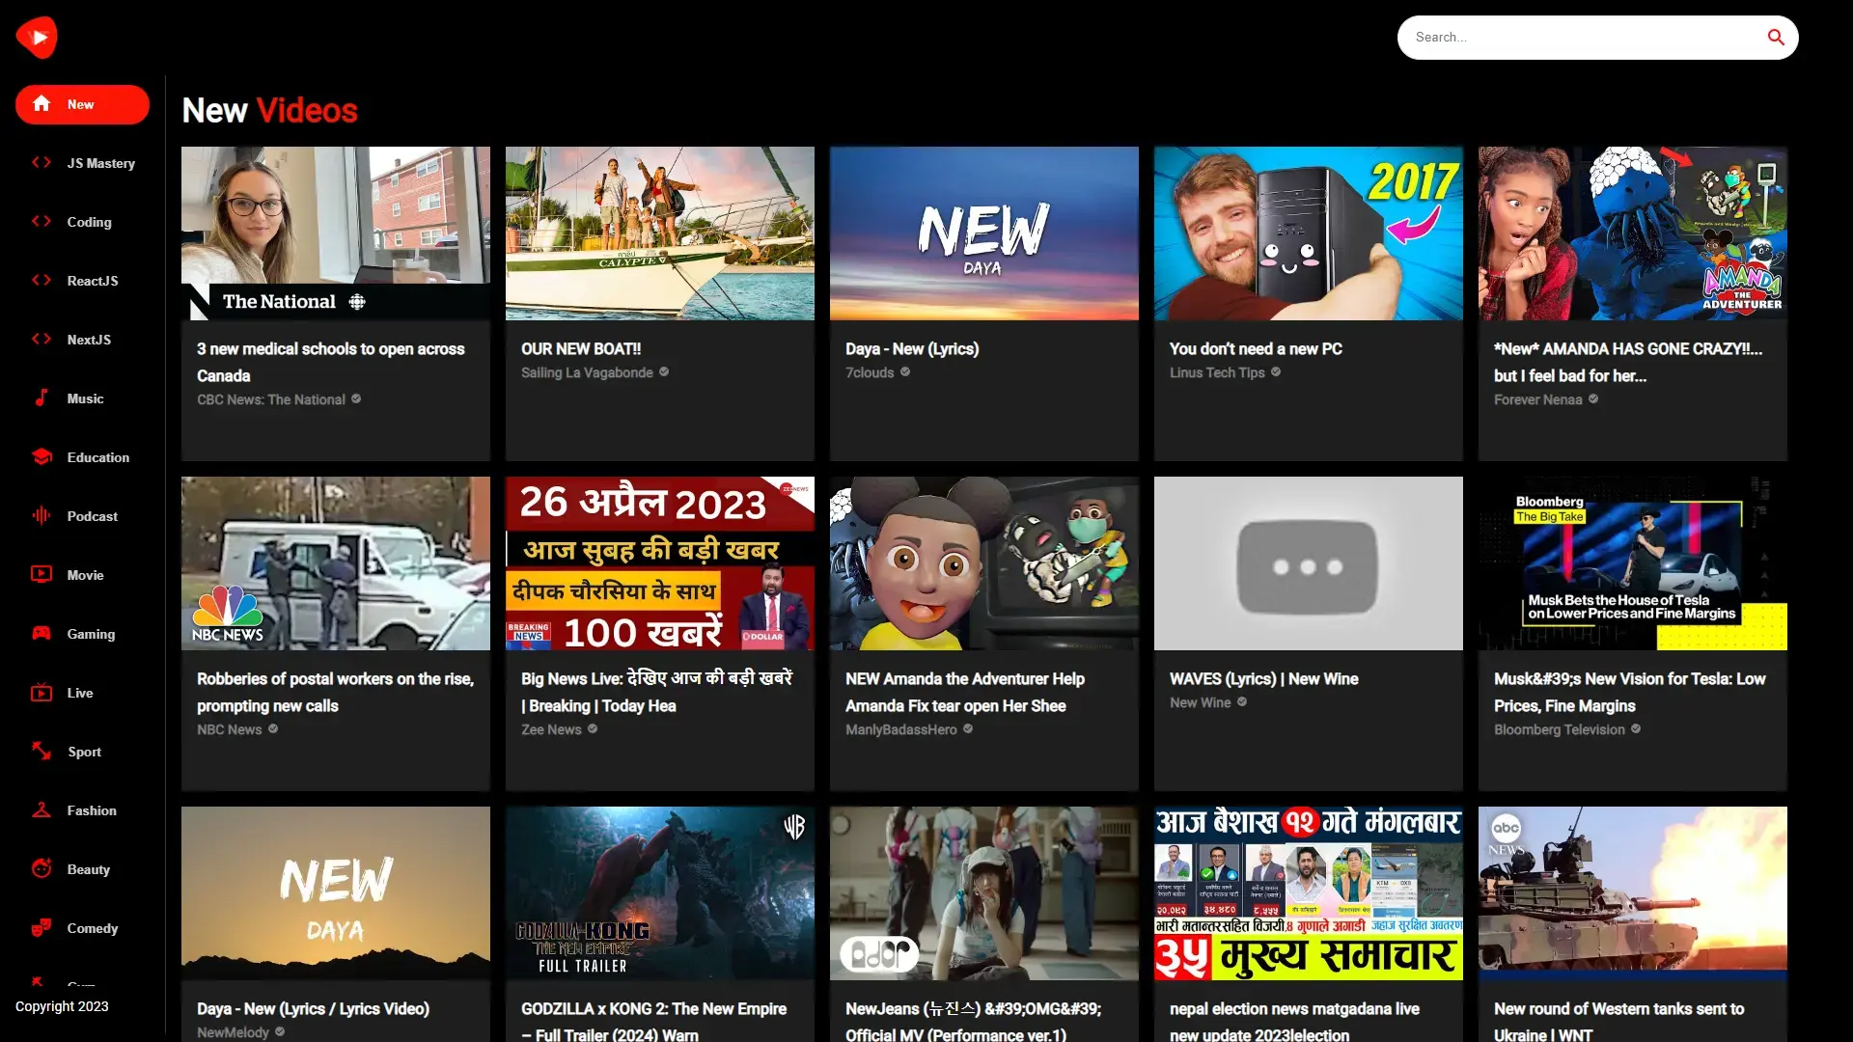Open title 'Daya - New (Lyrics)'
Viewport: 1853px width, 1042px height.
point(912,348)
